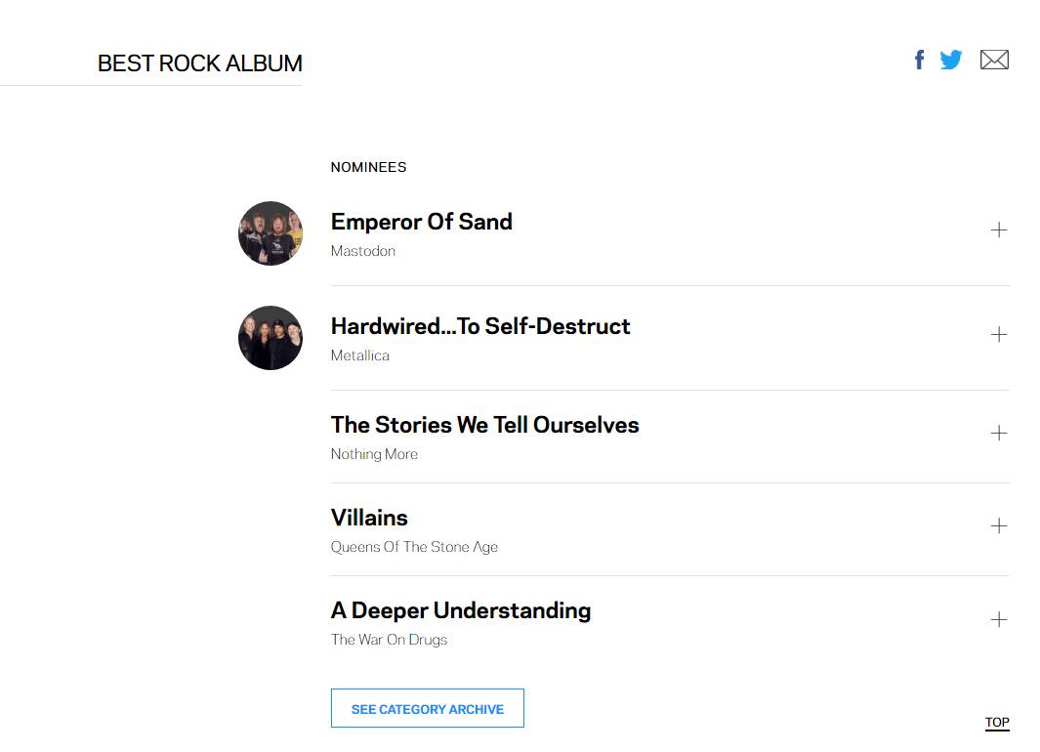The width and height of the screenshot is (1040, 752).
Task: Jump to page top via TOP link
Action: 997,723
